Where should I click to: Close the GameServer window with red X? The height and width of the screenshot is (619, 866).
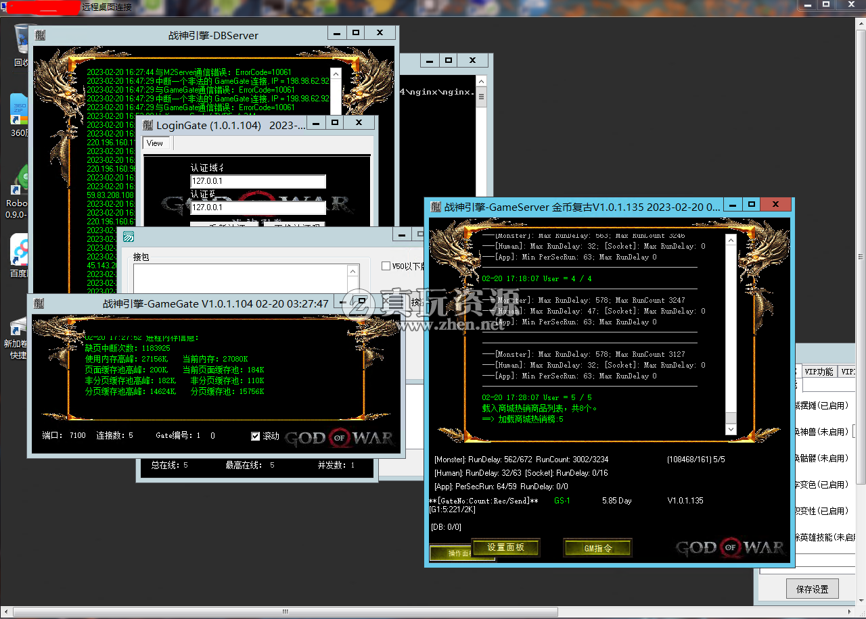coord(775,204)
